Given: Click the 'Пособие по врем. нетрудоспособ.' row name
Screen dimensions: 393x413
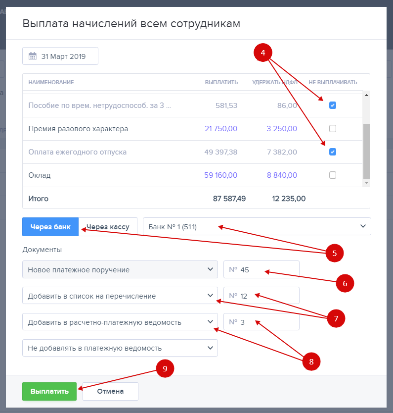Looking at the screenshot, I should coord(100,105).
